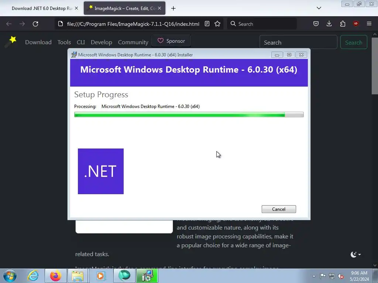Viewport: 378px width, 283px height.
Task: Open the Extensions menu
Action: (343, 24)
